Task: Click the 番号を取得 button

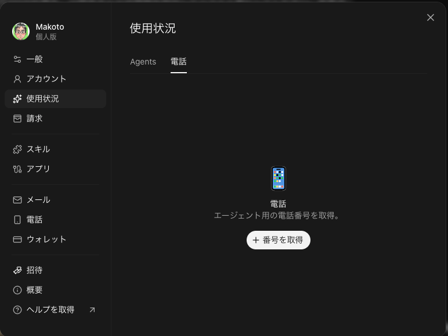Action: (x=279, y=240)
